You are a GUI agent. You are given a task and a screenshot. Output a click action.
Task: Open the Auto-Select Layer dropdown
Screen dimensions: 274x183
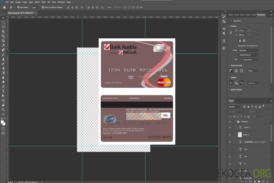point(35,7)
